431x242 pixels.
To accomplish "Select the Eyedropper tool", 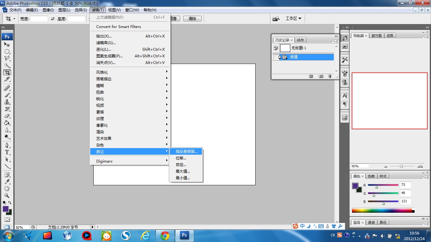I will point(7,181).
